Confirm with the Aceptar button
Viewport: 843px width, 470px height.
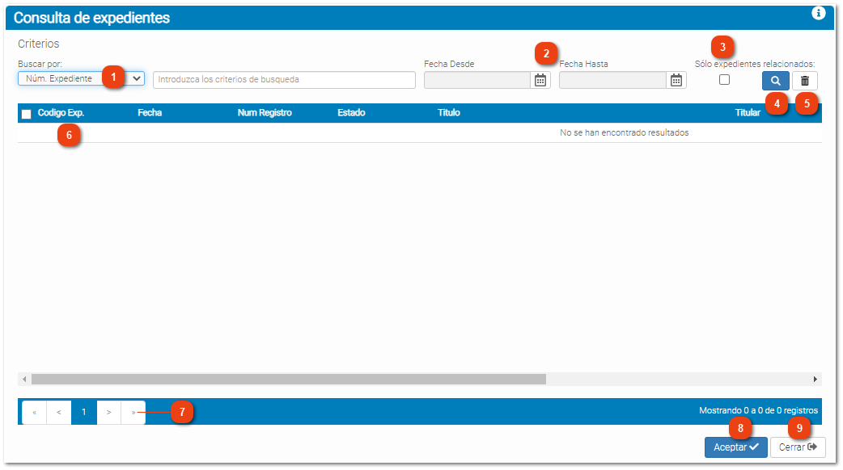click(x=736, y=447)
